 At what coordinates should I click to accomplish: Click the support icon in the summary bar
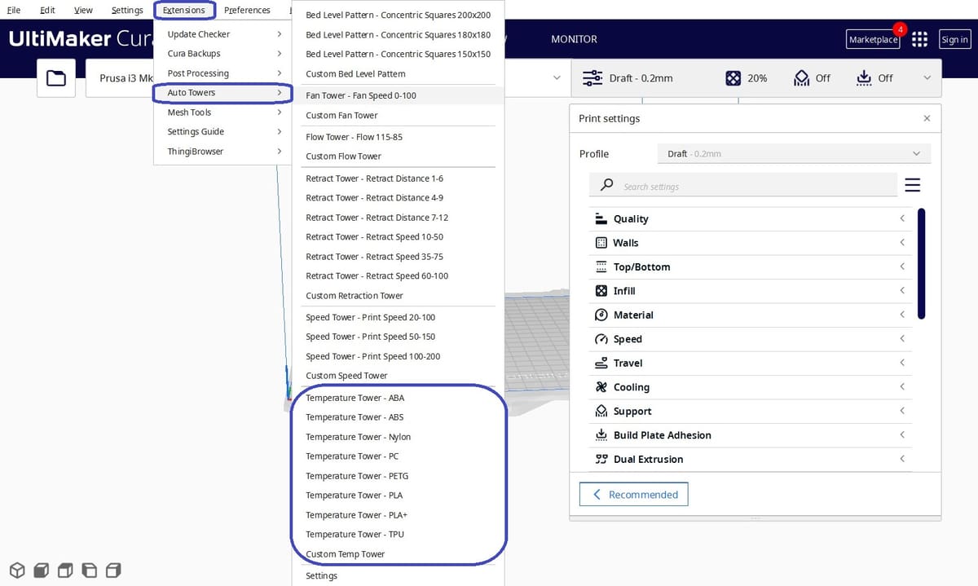pyautogui.click(x=801, y=78)
